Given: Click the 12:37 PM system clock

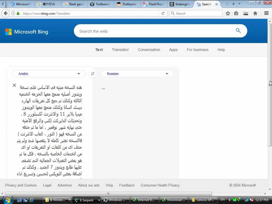Looking at the screenshot, I should (262, 200).
